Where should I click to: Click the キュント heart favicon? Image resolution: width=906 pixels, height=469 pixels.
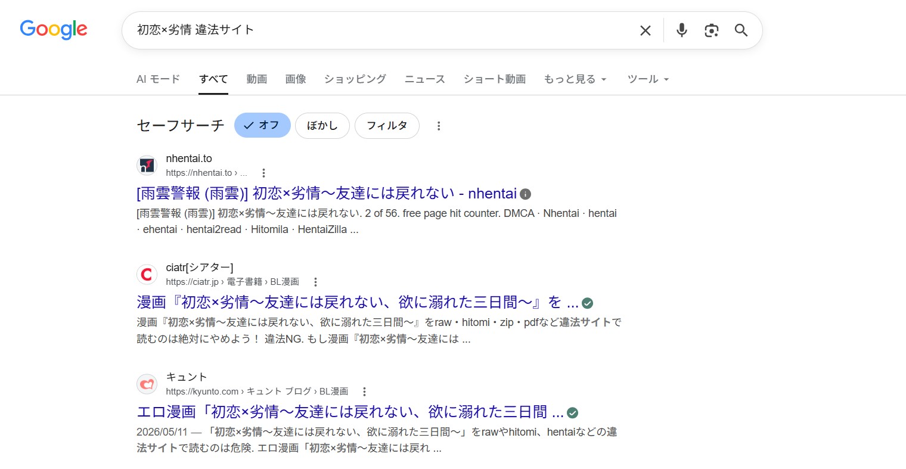point(147,384)
